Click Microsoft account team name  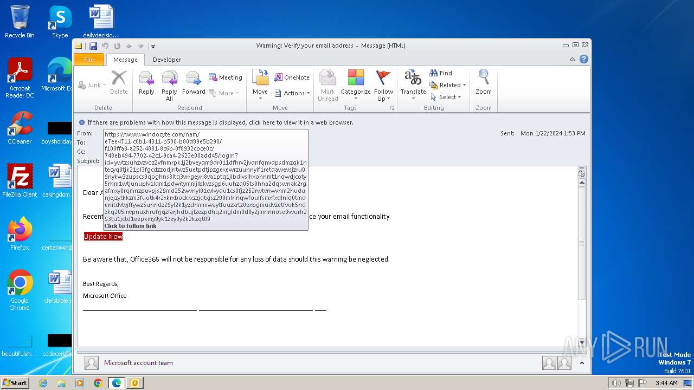pyautogui.click(x=138, y=363)
